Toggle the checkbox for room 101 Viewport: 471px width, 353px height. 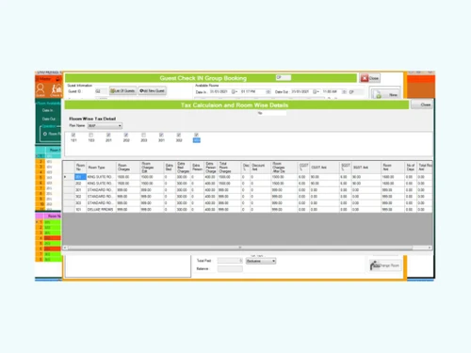(73, 135)
